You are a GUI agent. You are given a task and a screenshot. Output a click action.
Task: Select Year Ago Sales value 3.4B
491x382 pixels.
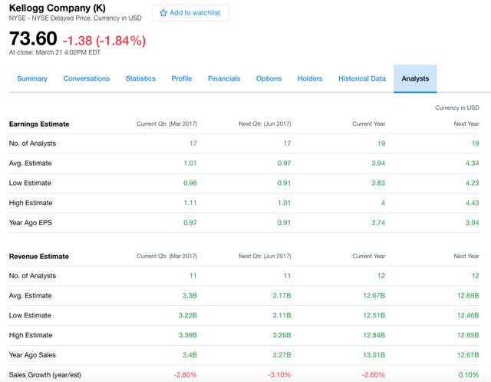click(189, 355)
